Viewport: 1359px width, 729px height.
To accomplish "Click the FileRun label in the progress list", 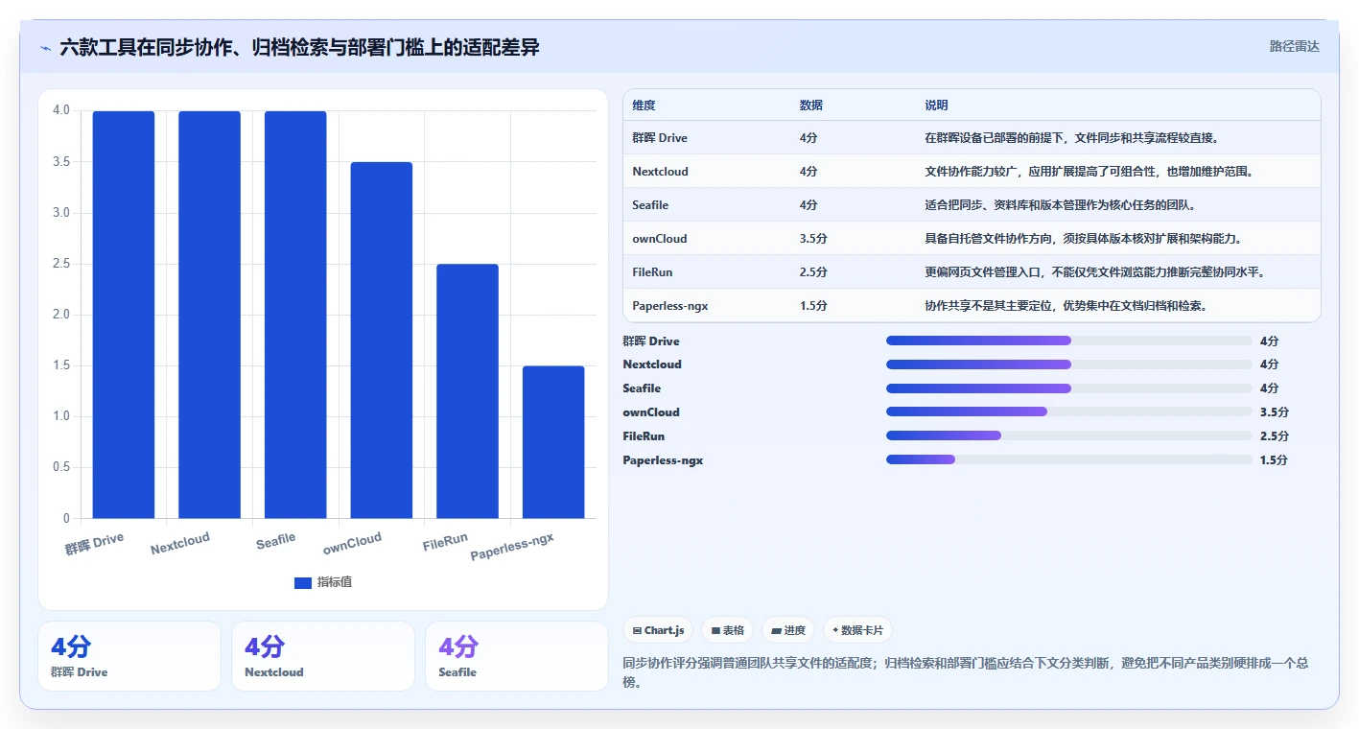I will (644, 436).
